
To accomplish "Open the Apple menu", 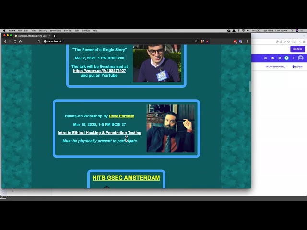I will click(4, 31).
